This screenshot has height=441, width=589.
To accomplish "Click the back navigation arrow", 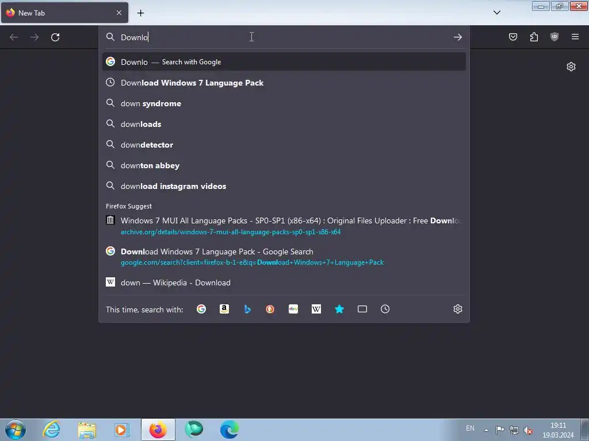I will (14, 37).
